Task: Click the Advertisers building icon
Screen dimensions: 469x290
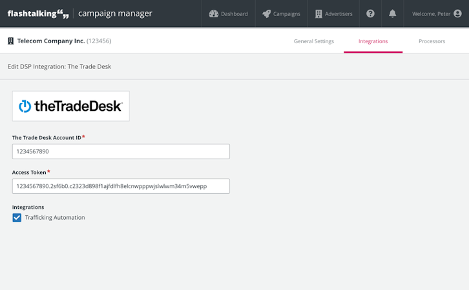Action: coord(318,14)
